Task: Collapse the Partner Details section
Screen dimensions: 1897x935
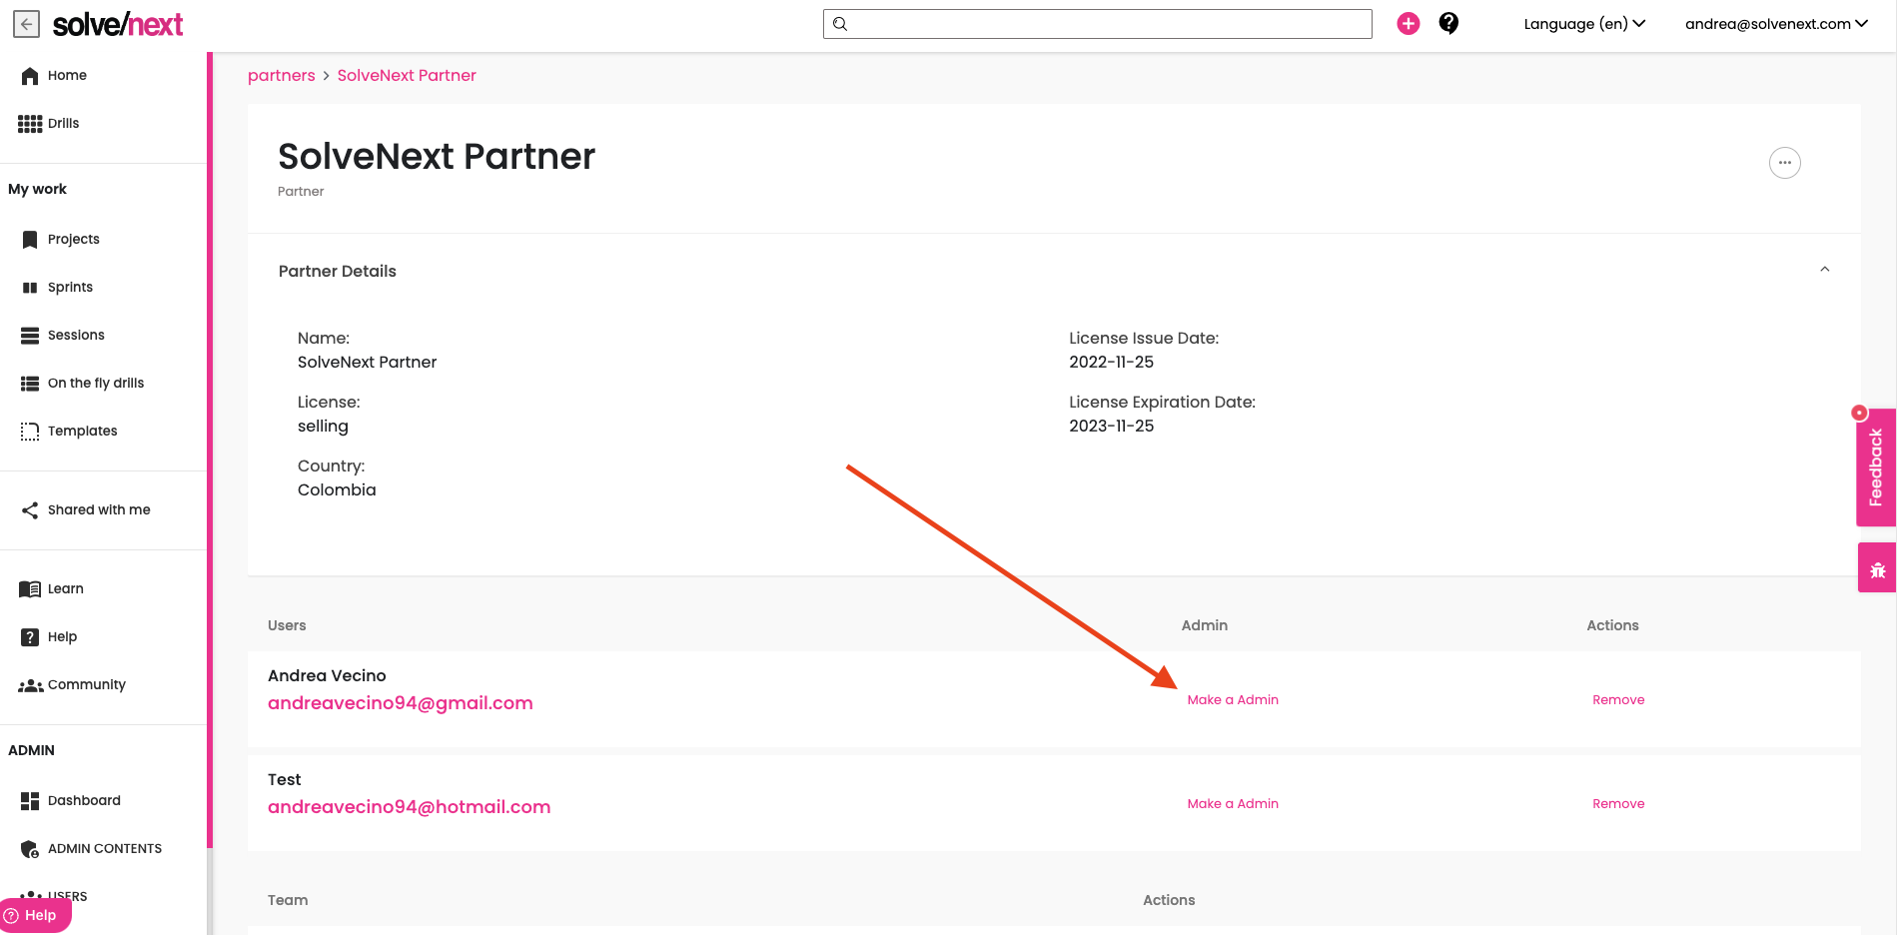Action: tap(1824, 270)
